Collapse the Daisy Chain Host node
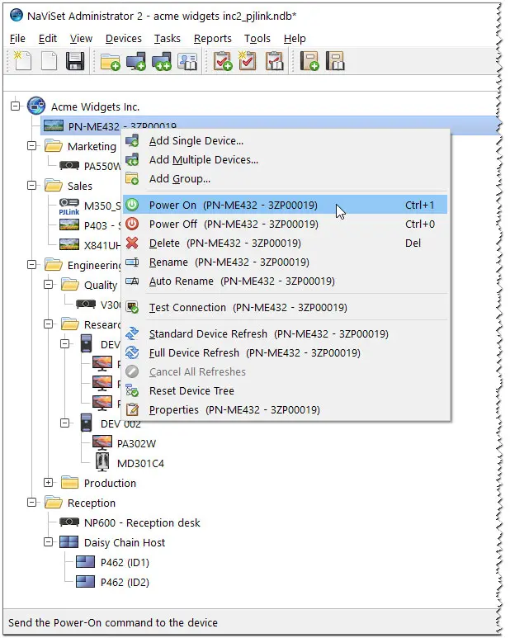The image size is (510, 638). coord(49,542)
